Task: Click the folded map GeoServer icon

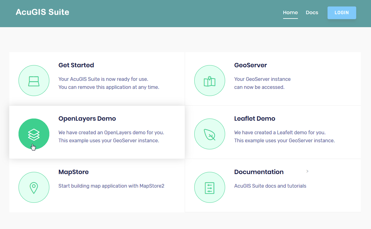Action: tap(210, 81)
